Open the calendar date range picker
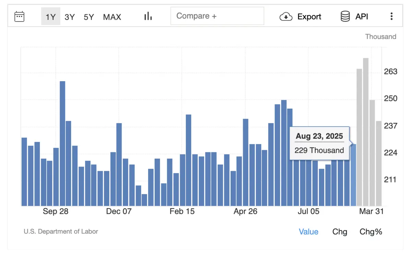The image size is (411, 257). pyautogui.click(x=19, y=16)
